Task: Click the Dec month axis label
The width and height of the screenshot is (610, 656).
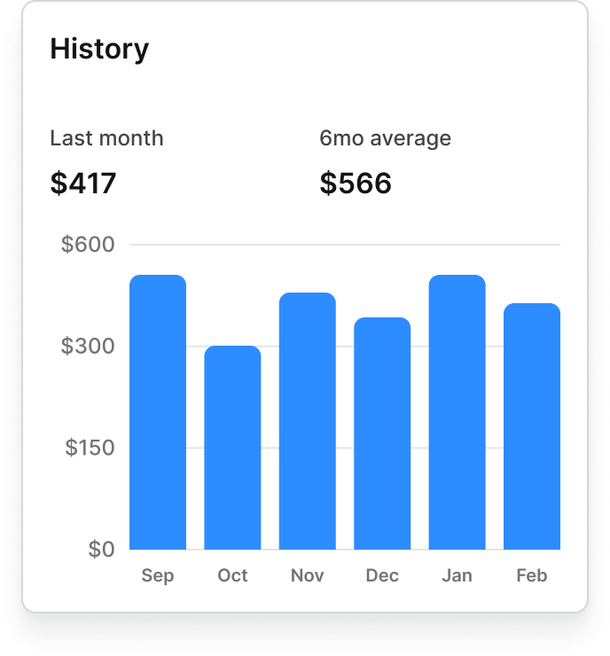Action: click(x=382, y=575)
